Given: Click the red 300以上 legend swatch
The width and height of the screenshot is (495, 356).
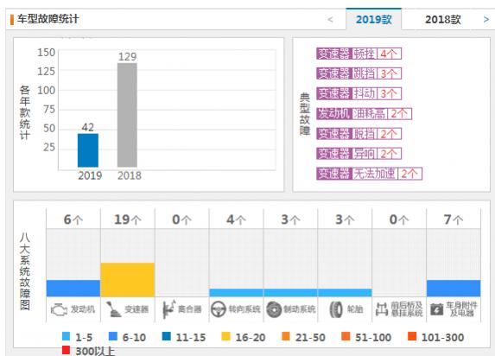Looking at the screenshot, I should 66,350.
